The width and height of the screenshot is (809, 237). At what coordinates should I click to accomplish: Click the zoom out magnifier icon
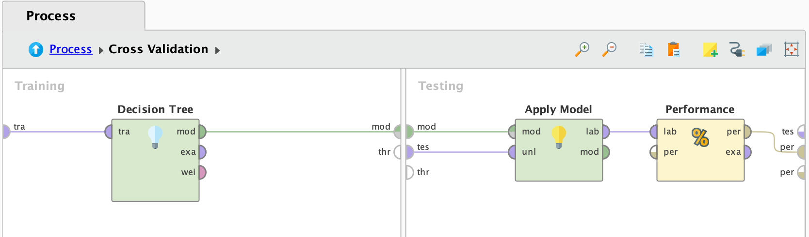point(609,49)
